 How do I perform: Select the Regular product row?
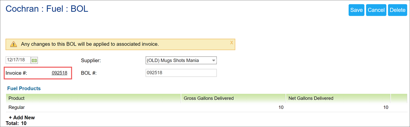pyautogui.click(x=202, y=108)
